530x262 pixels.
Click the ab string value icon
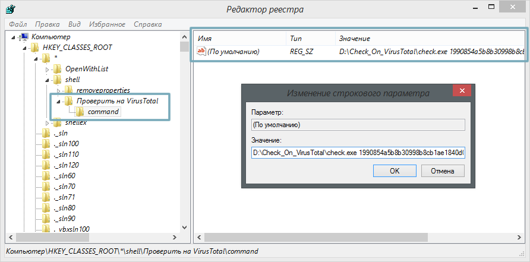coord(201,52)
